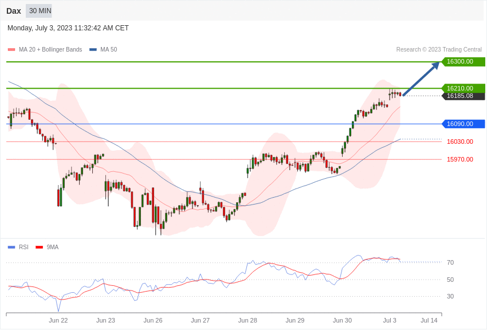The image size is (487, 330).
Task: Click the RSI legend label
Action: point(23,247)
